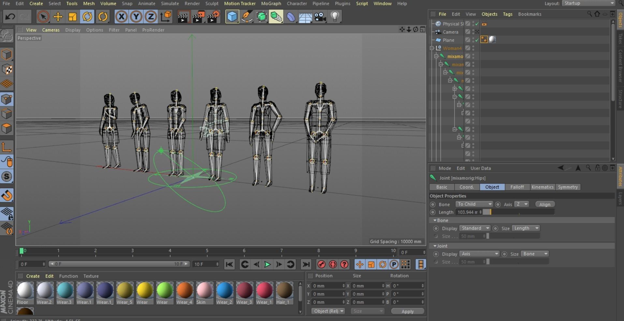This screenshot has width=624, height=321.
Task: Toggle Enable Snap magnet icon
Action: tap(7, 195)
